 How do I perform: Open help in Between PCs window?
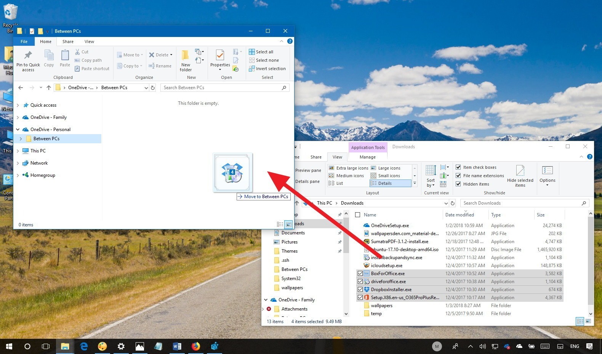pos(290,41)
